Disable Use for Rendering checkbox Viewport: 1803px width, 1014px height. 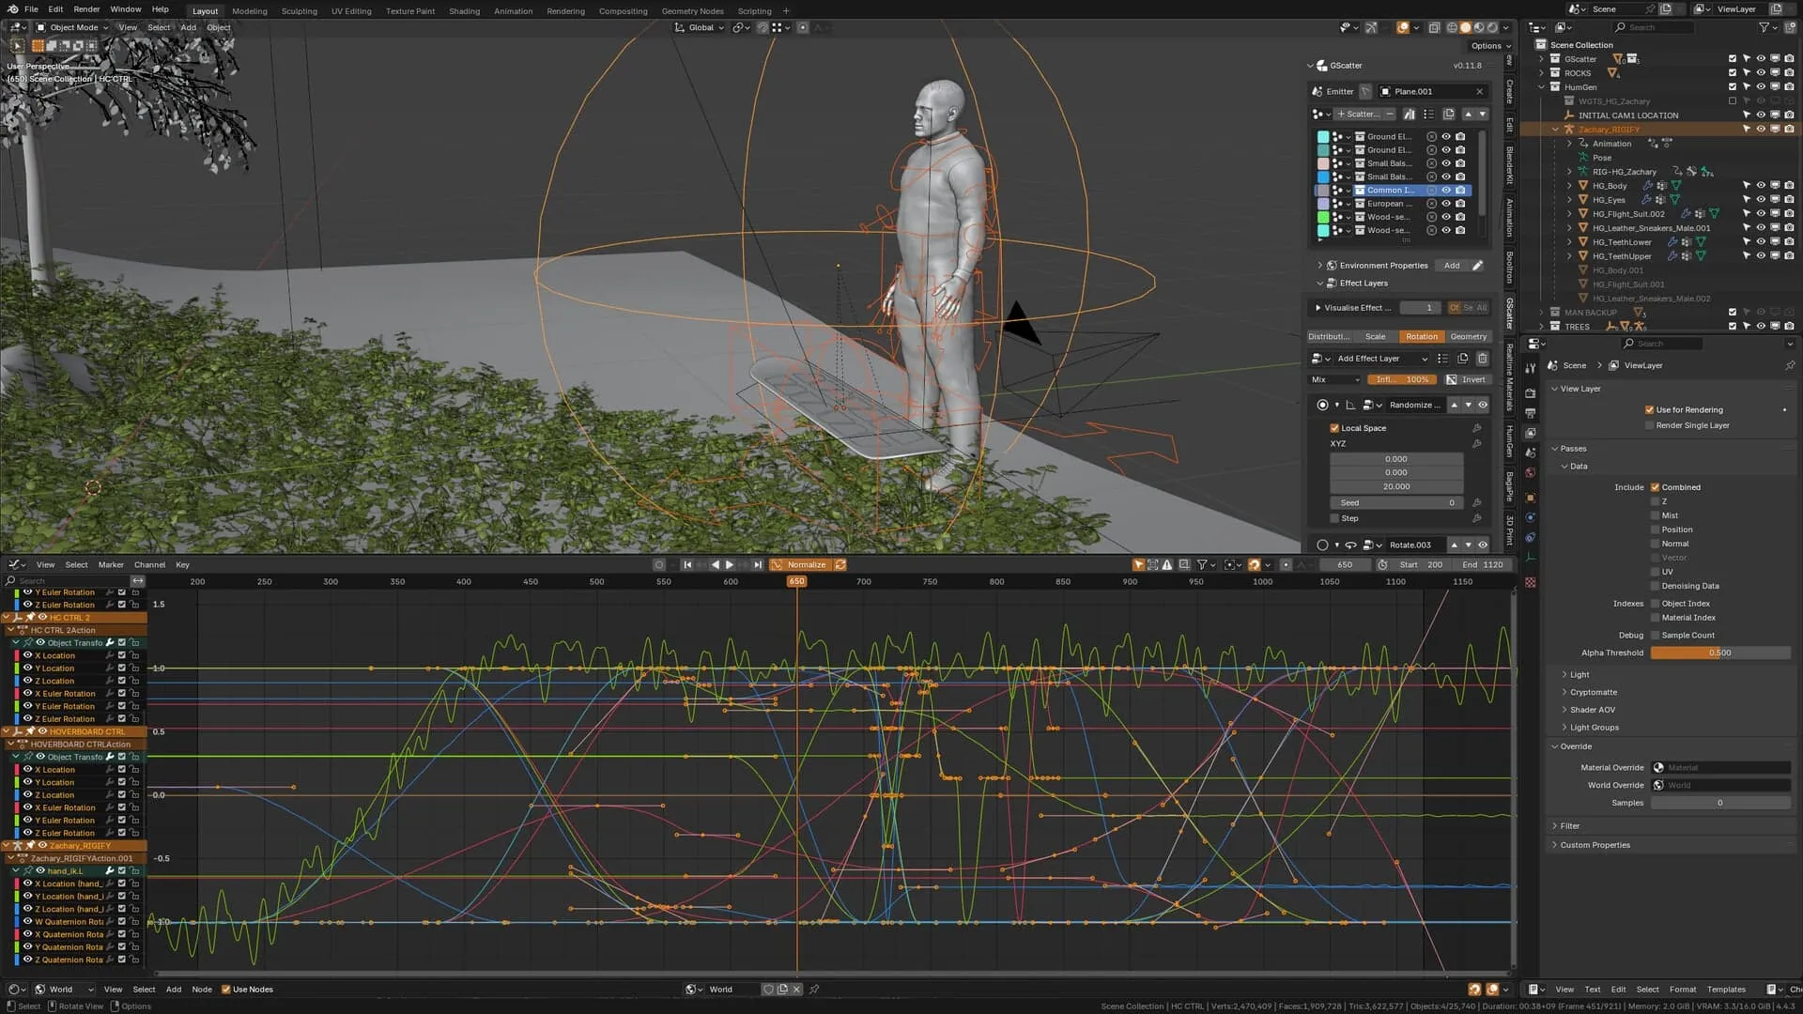point(1649,410)
